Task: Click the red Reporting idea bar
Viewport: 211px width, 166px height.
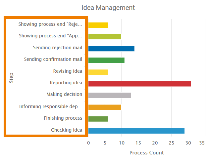Action: [x=139, y=83]
